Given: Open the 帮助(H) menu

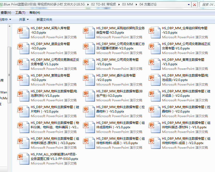Looking at the screenshot, I should [35, 13].
